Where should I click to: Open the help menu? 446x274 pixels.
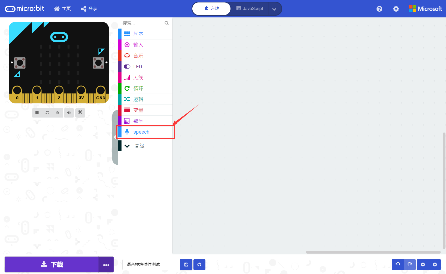(379, 9)
